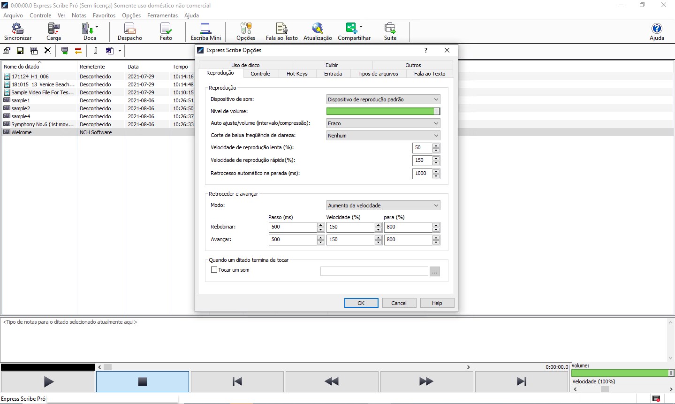Click the floppy disk save icon
This screenshot has height=404, width=675.
pos(20,51)
